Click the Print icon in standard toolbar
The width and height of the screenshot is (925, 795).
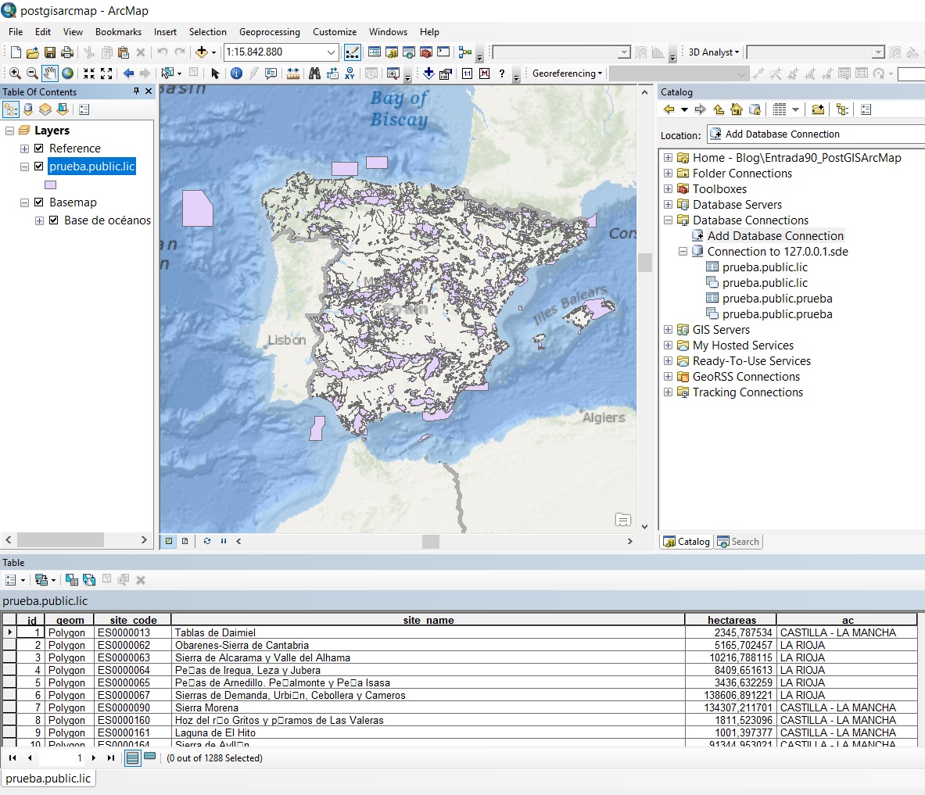point(67,52)
